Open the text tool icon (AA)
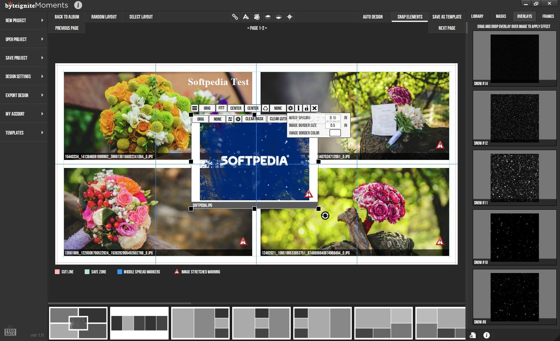Viewport: 560px width, 341px height. click(246, 17)
